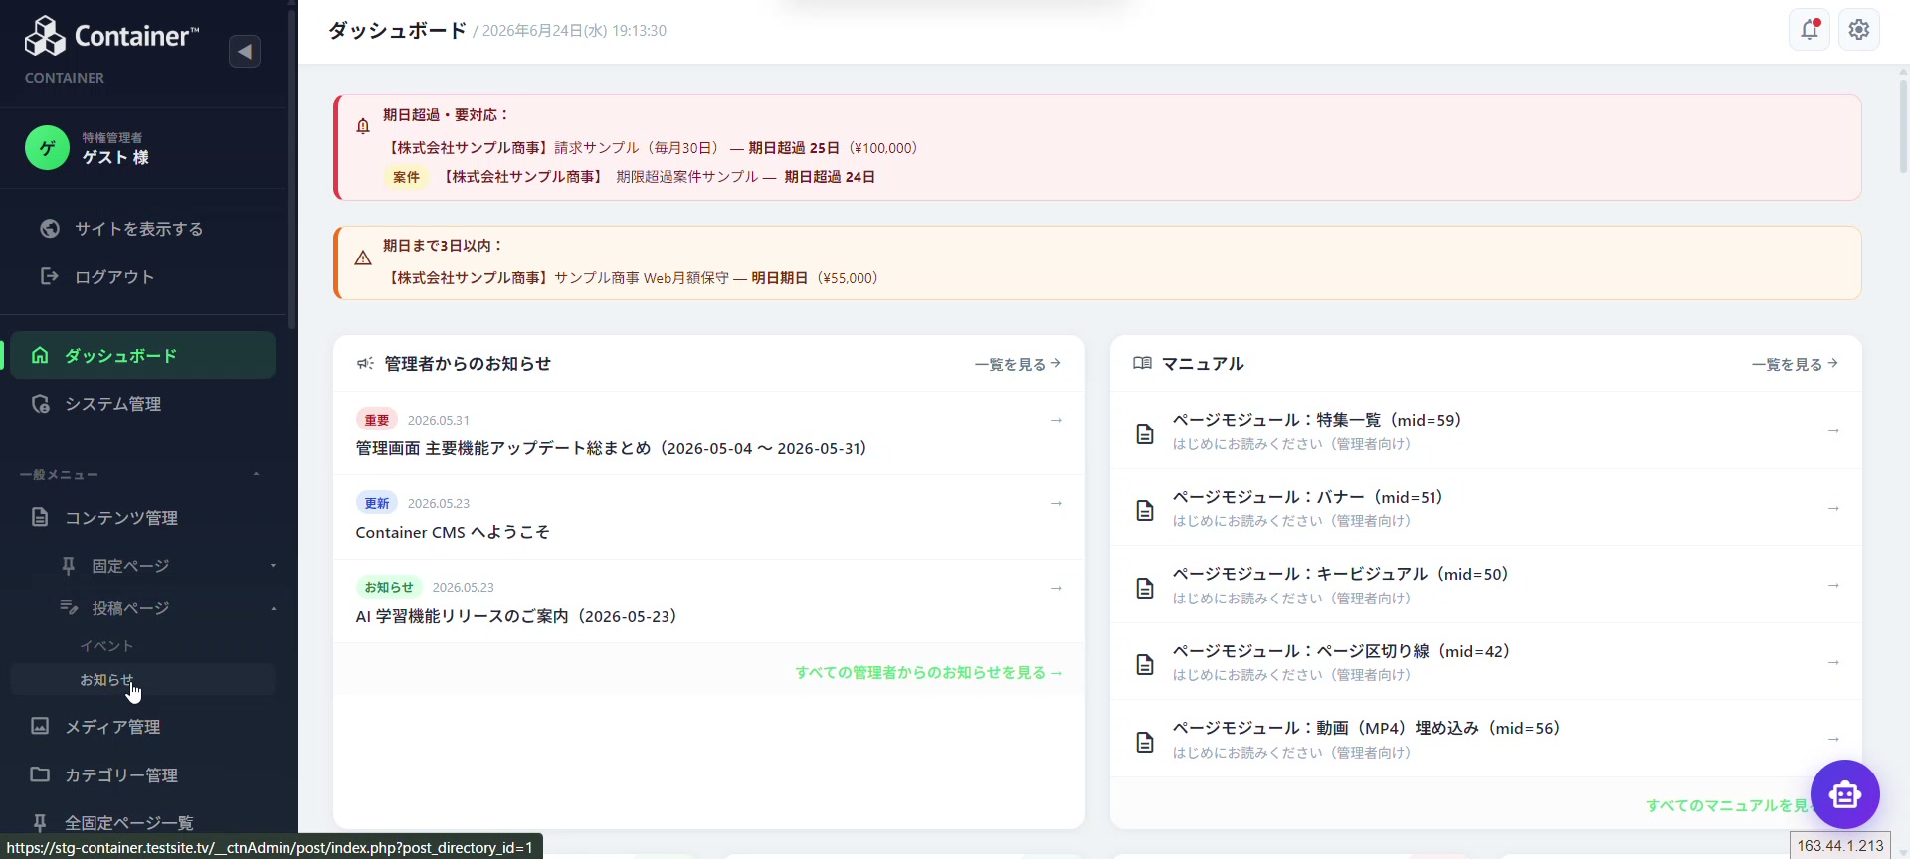Open ページモジュール:キービジュアル manual
Image resolution: width=1910 pixels, height=859 pixels.
[1485, 585]
